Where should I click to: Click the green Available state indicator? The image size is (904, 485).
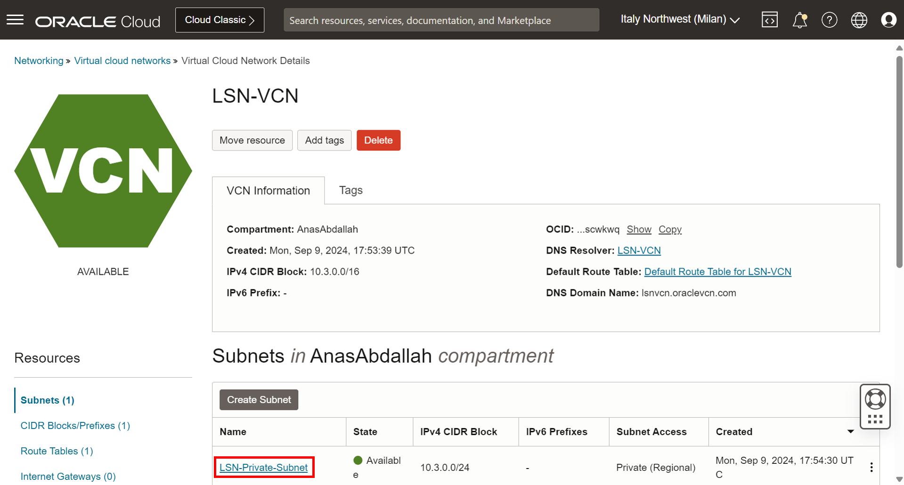[x=358, y=461]
